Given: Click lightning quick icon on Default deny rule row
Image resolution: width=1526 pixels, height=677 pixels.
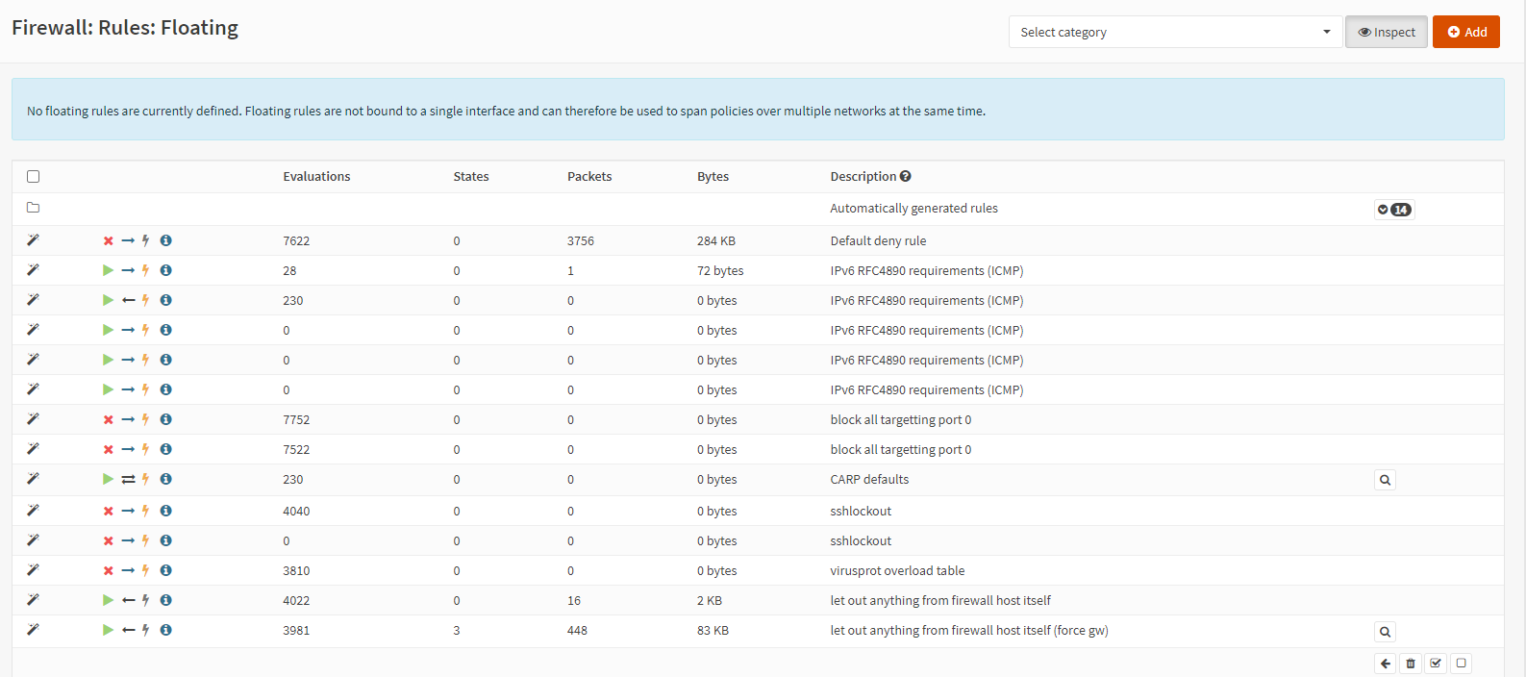Looking at the screenshot, I should [x=145, y=240].
